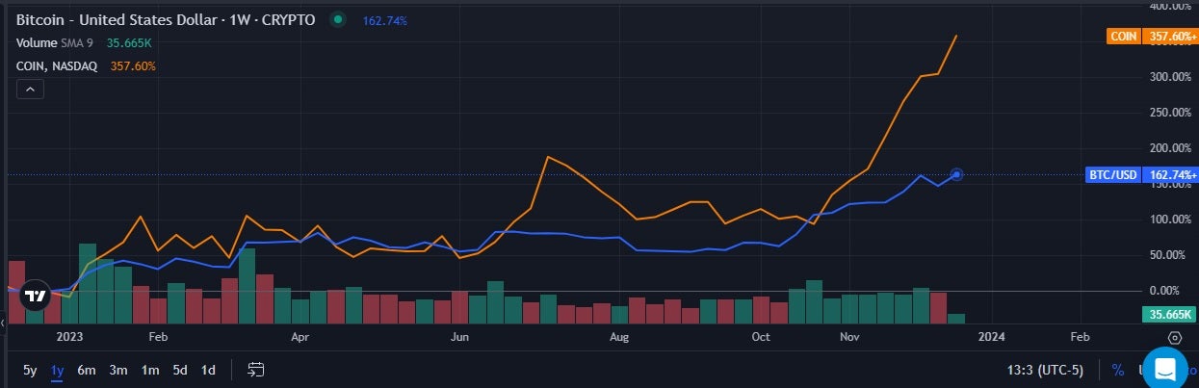Click the TradingView logo
Screen dimensions: 1199x388
[x=36, y=297]
